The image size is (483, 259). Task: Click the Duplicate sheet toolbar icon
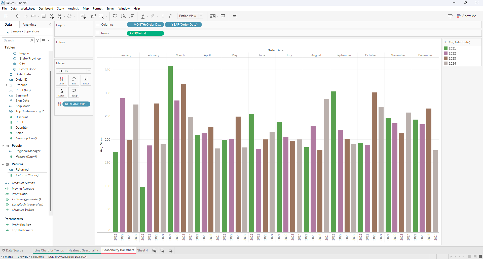click(93, 16)
